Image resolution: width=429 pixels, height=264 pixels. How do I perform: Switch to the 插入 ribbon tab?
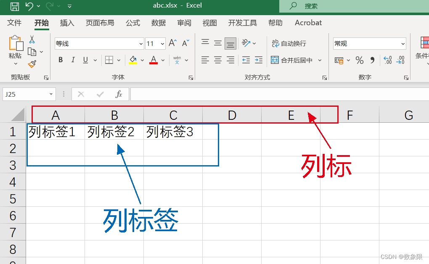point(67,23)
